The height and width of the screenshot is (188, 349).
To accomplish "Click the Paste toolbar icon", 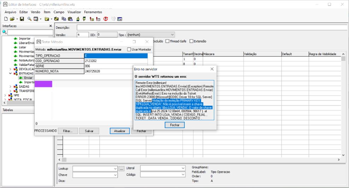I will click(x=70, y=19).
